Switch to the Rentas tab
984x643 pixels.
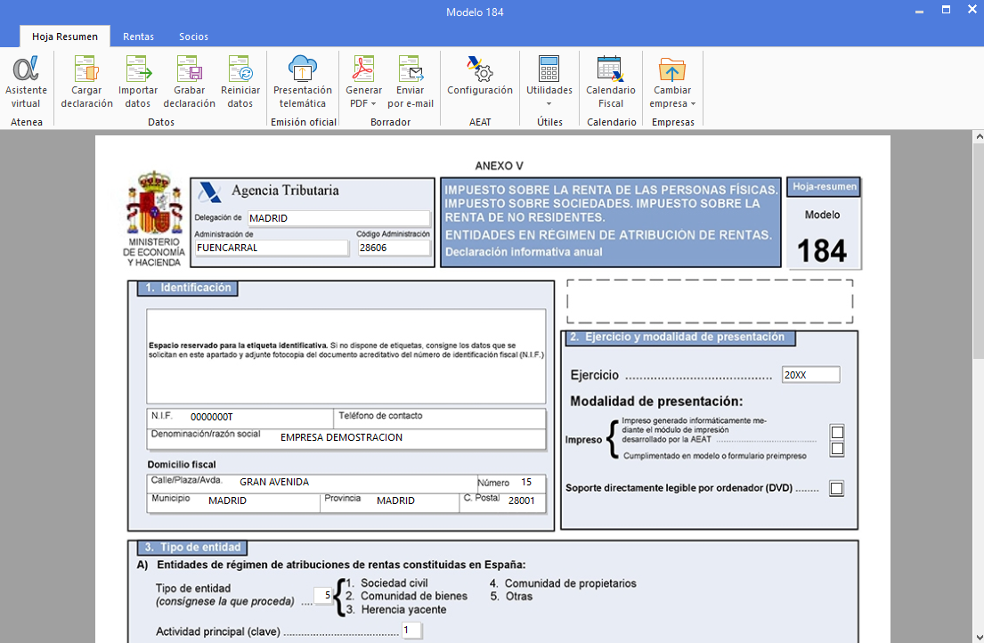(138, 37)
